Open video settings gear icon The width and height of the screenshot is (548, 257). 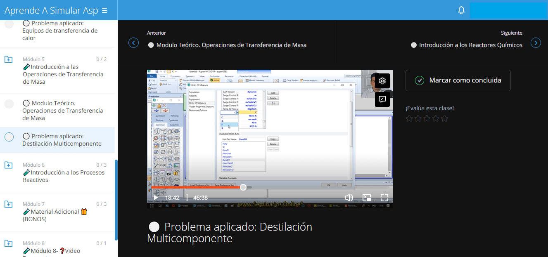(x=382, y=81)
